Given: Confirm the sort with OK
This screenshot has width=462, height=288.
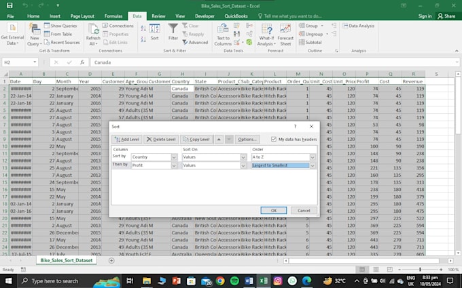Looking at the screenshot, I should [273, 211].
